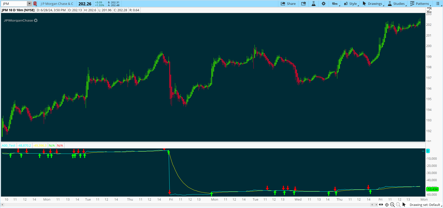Click the cyan -48,870.2 study value
The image size is (443, 208).
(24, 146)
